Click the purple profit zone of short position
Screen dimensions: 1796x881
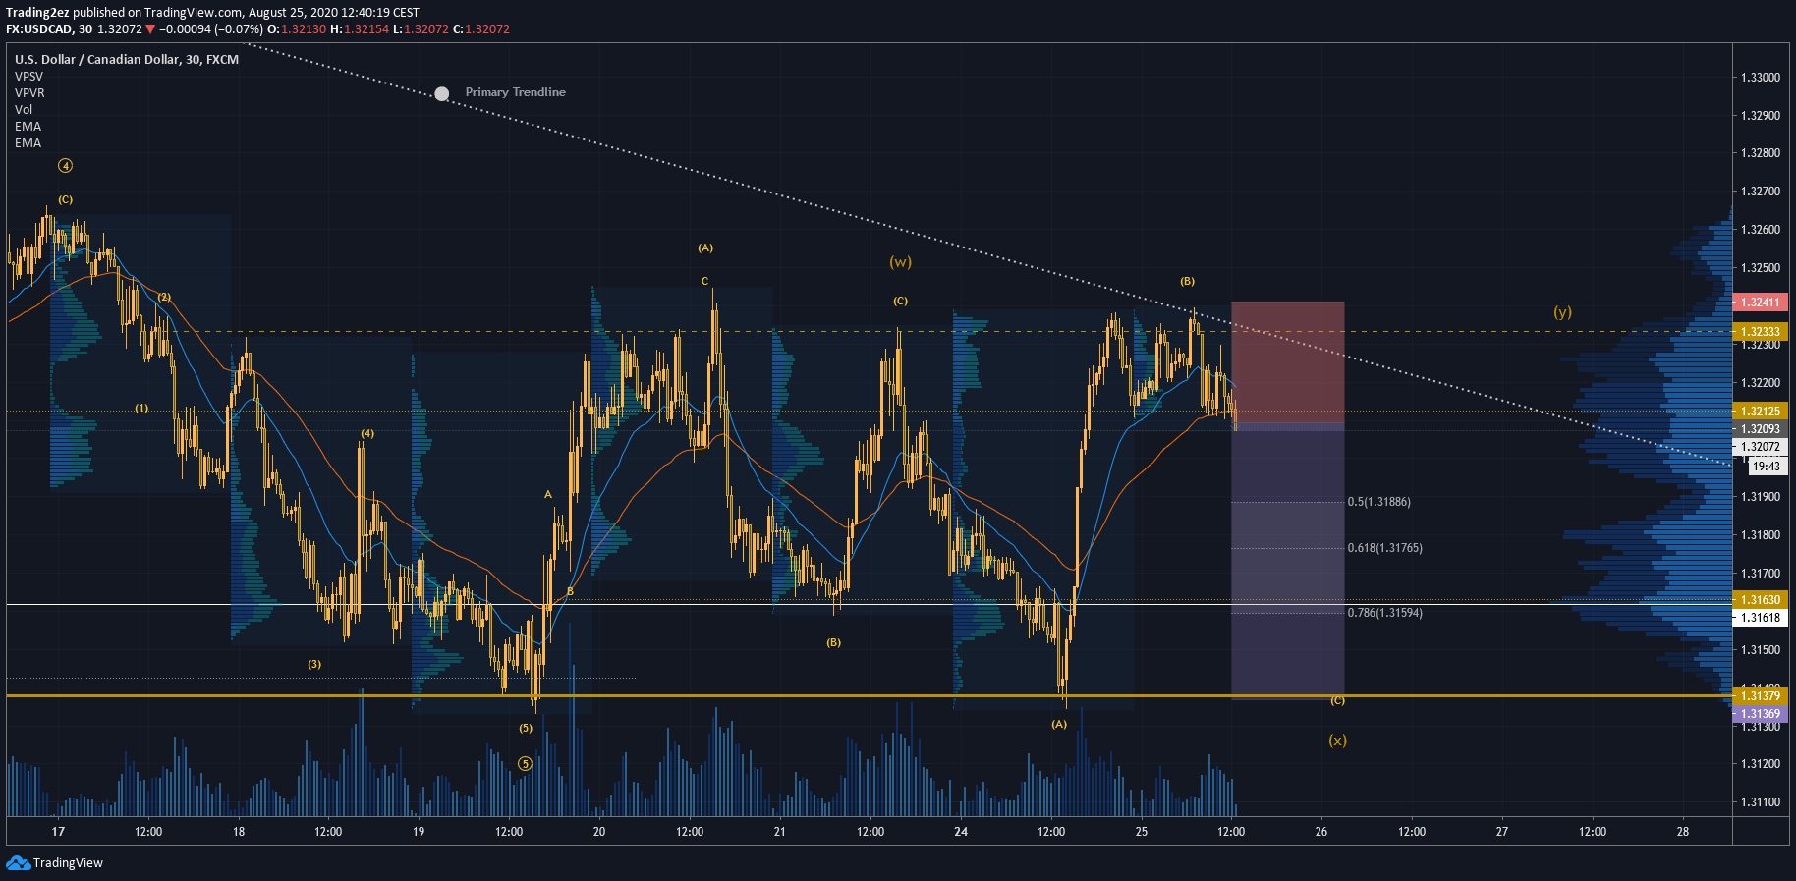(x=1287, y=561)
